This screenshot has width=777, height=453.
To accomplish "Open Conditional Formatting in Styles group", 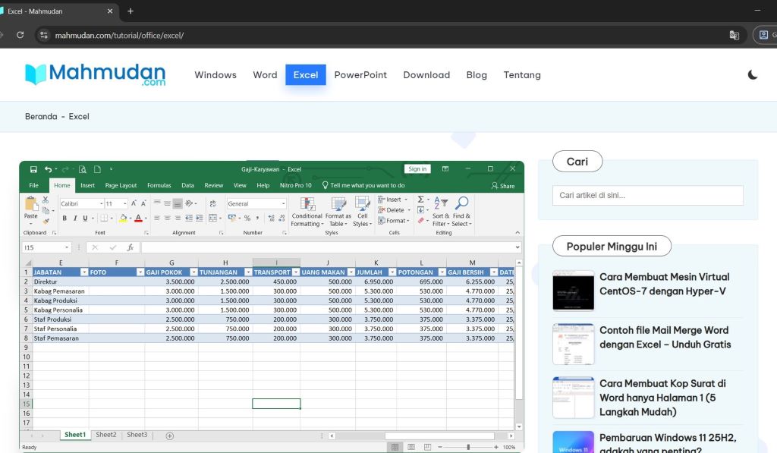I will point(307,204).
